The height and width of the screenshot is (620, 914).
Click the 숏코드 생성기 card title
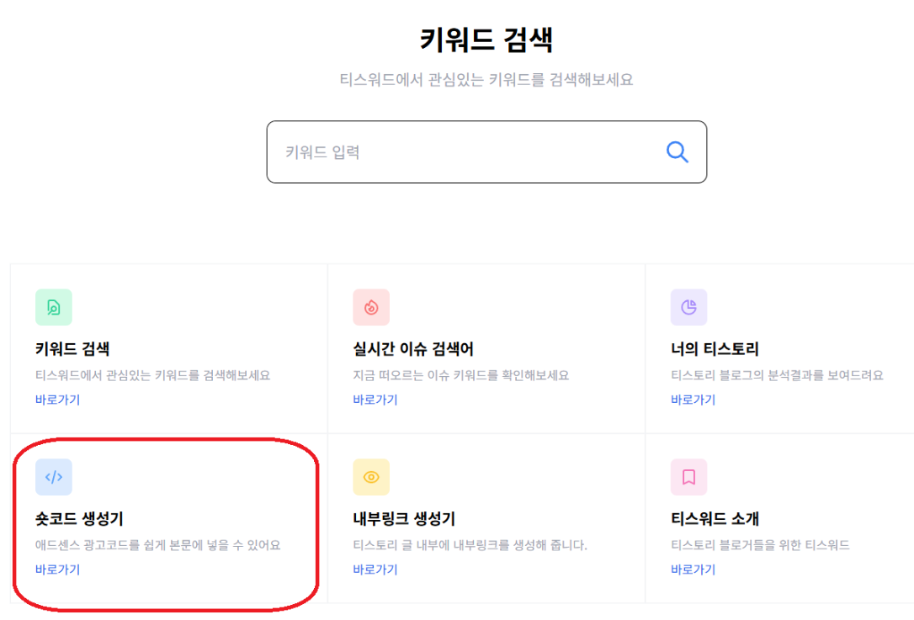[79, 518]
